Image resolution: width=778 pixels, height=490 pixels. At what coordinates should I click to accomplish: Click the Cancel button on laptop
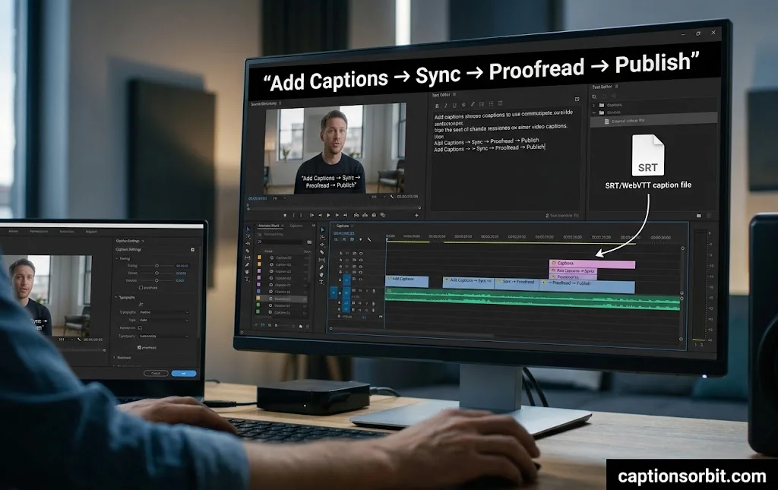[156, 374]
